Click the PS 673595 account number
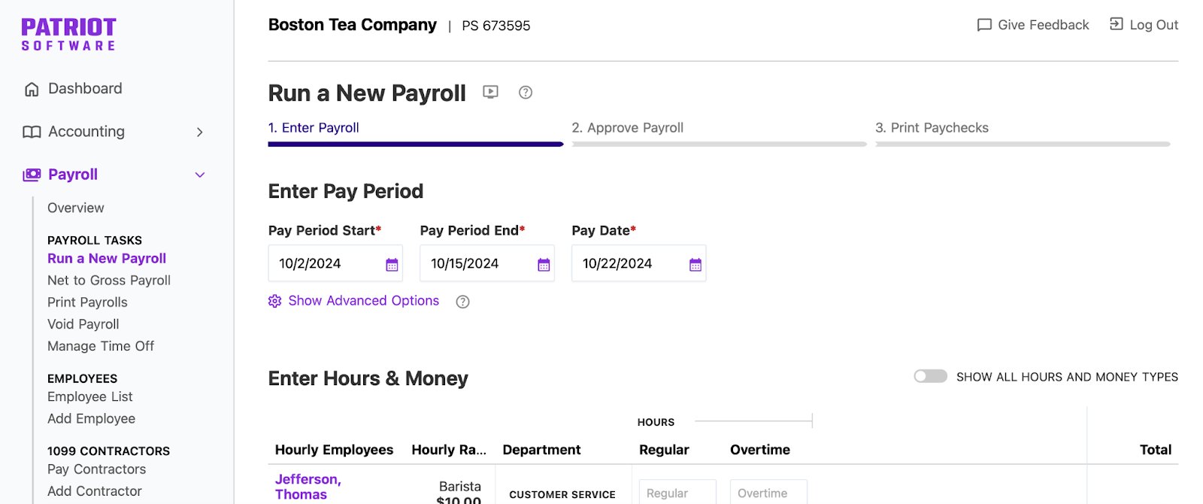1203x504 pixels. (496, 26)
